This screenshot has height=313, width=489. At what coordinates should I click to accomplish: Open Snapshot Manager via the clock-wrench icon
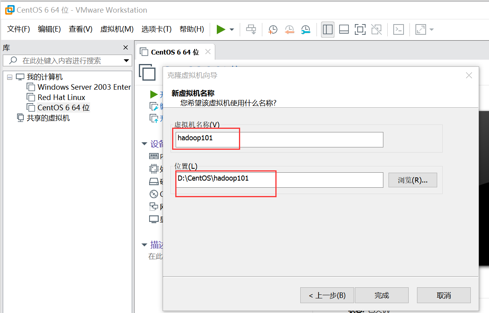305,30
